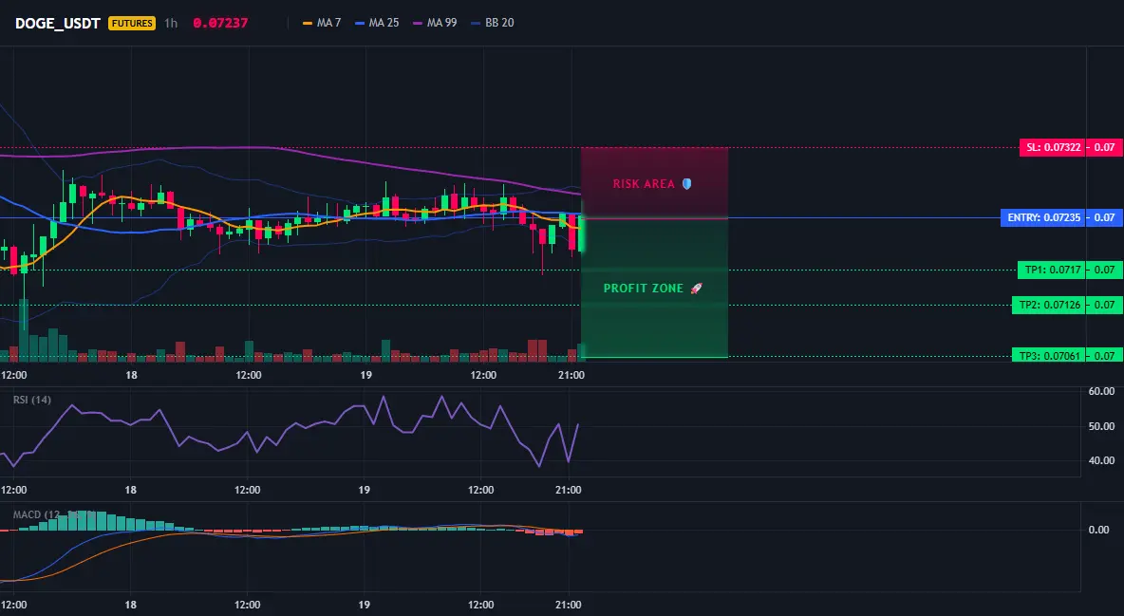
Task: Click the DOGE_USDT symbol name
Action: click(x=57, y=23)
